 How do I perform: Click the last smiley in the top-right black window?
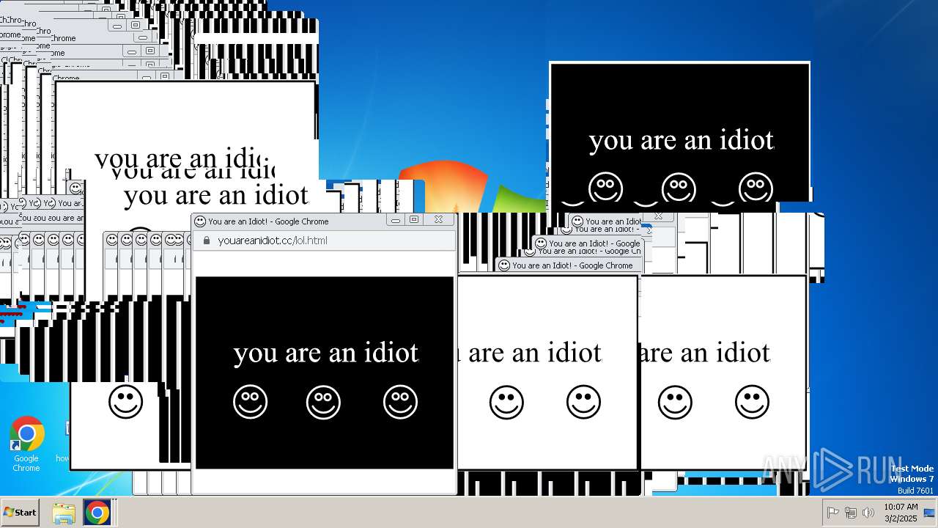756,189
